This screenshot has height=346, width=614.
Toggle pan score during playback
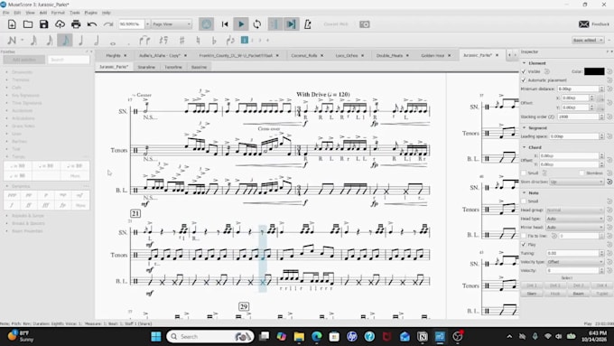[x=291, y=24]
